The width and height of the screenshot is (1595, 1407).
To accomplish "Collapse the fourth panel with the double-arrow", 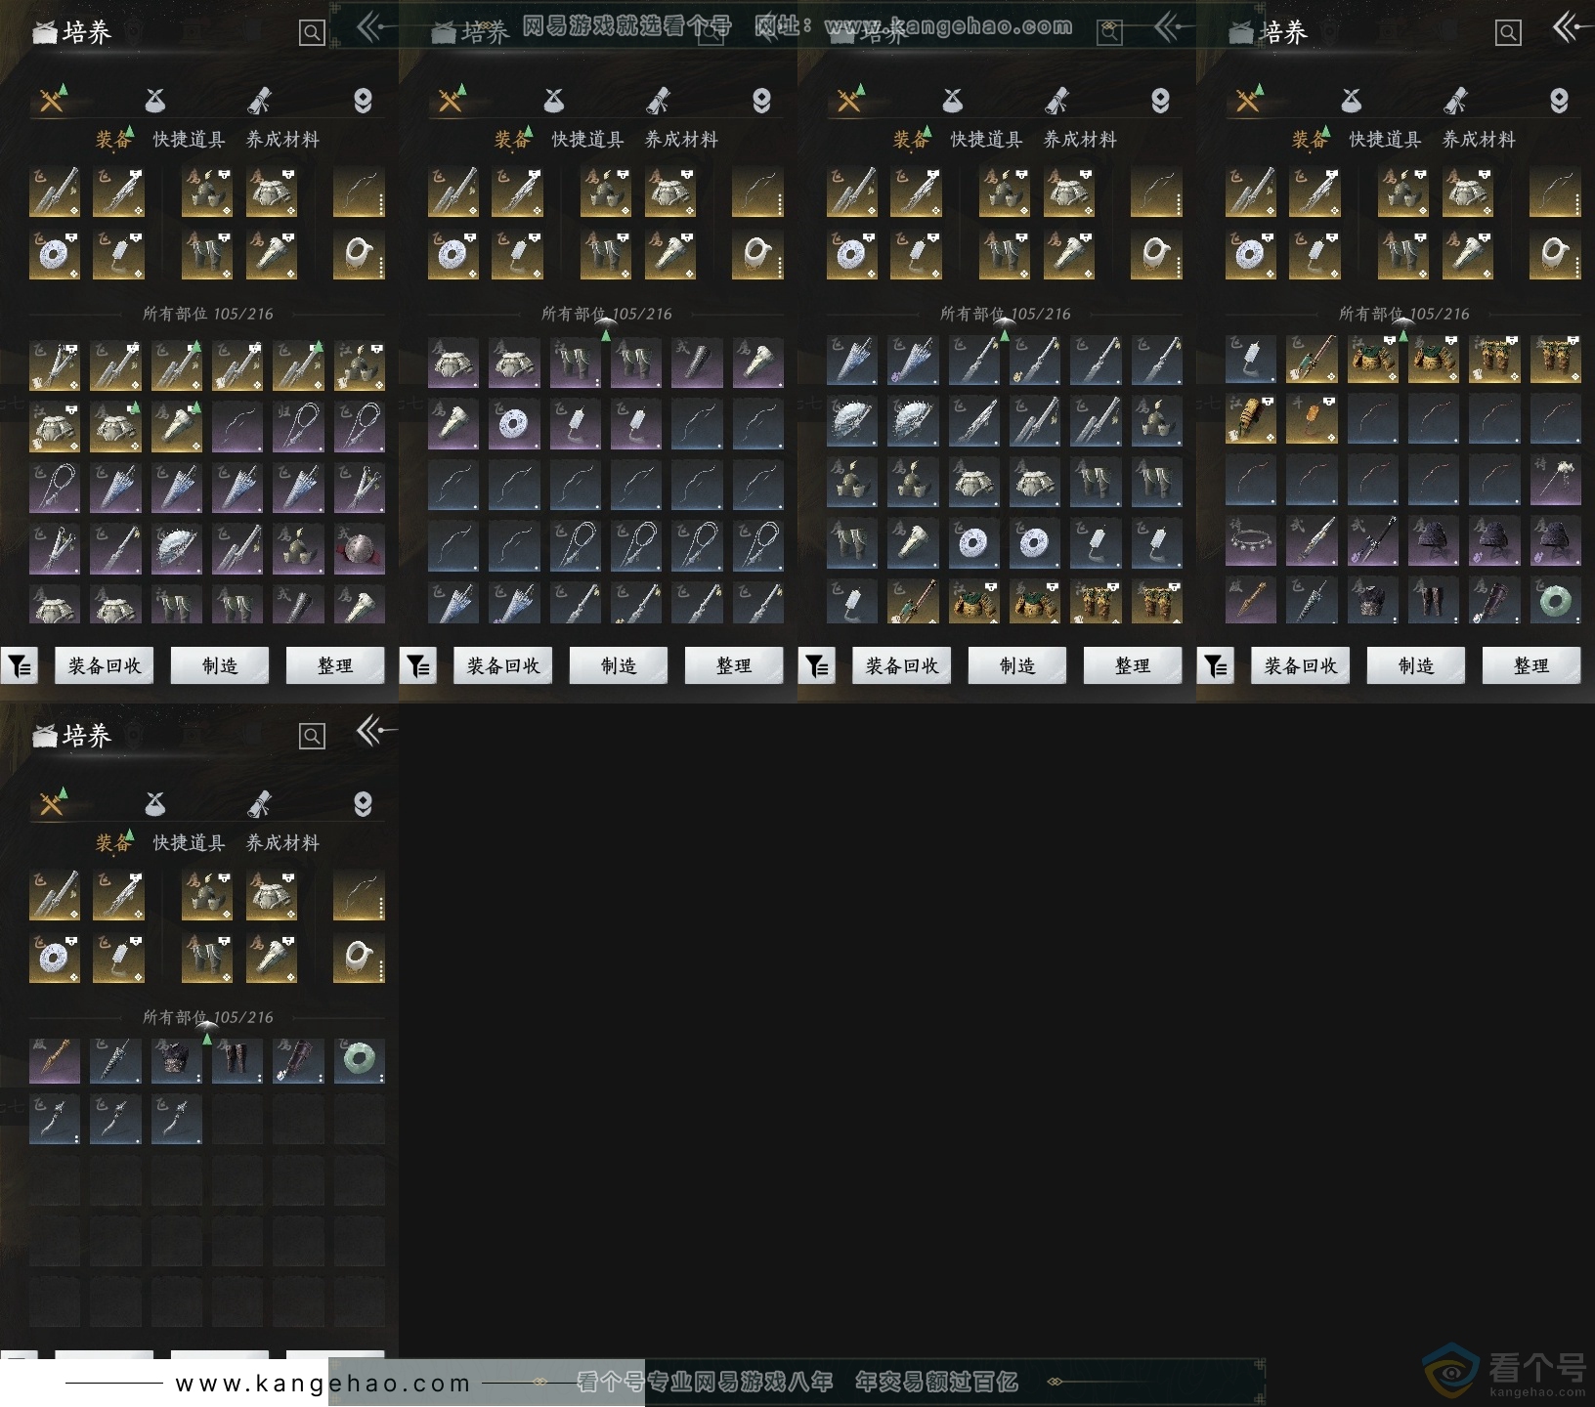I will 1571,27.
